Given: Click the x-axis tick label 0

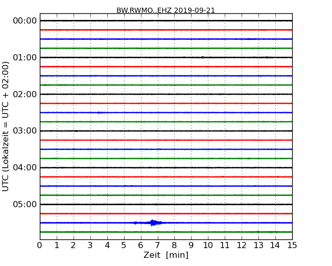Looking at the screenshot, I should (40, 246).
